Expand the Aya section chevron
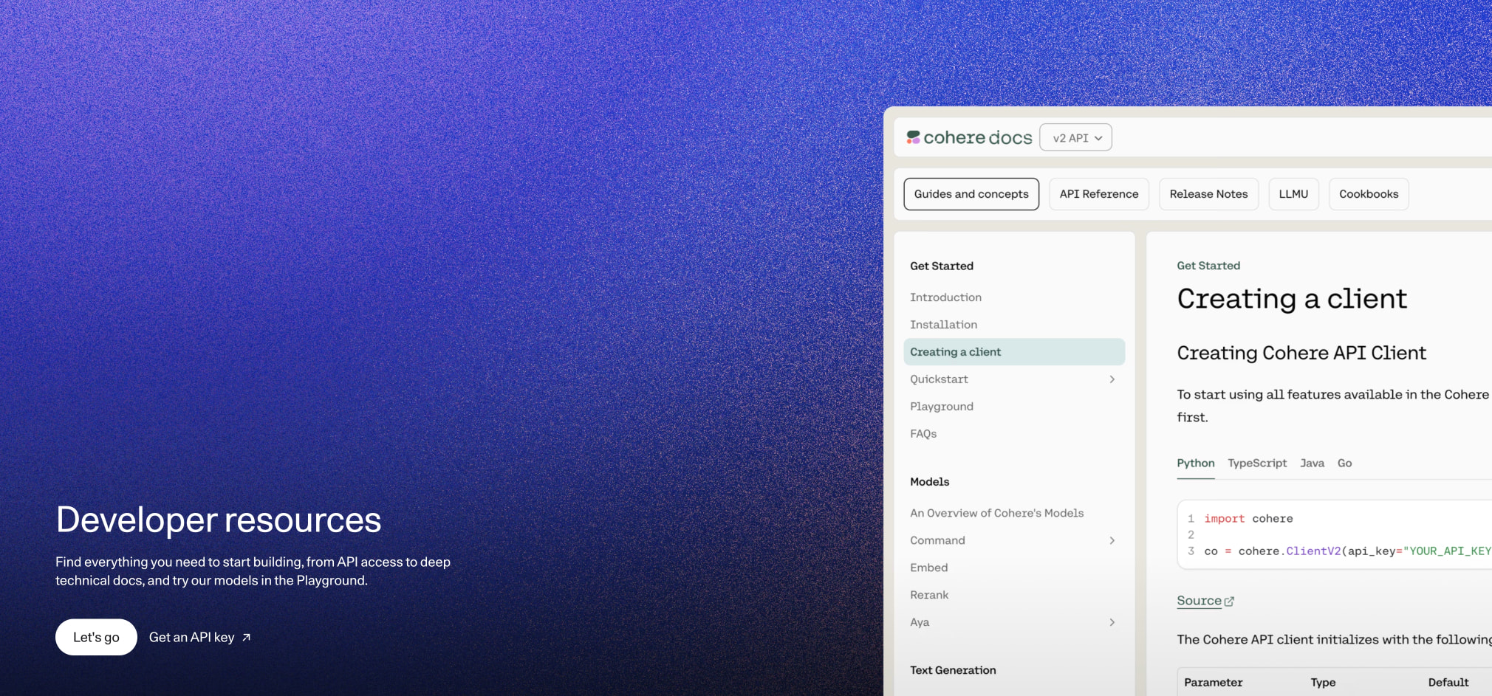The height and width of the screenshot is (696, 1492). (1112, 623)
